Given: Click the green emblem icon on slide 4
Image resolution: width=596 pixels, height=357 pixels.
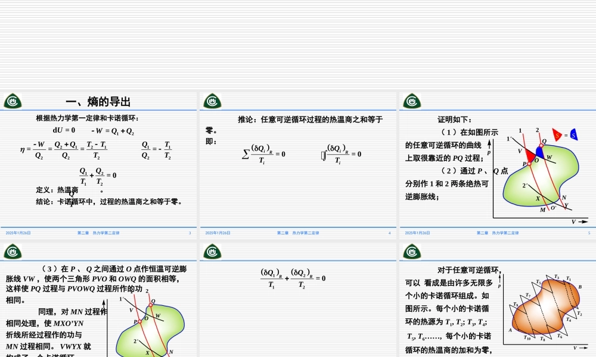Looking at the screenshot, I should click(x=210, y=101).
